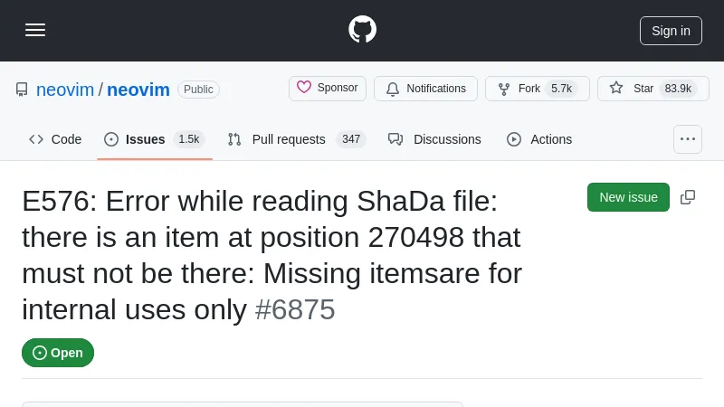Viewport: 724px width, 407px height.
Task: Expand the three-dot navigation overflow menu
Action: click(688, 139)
